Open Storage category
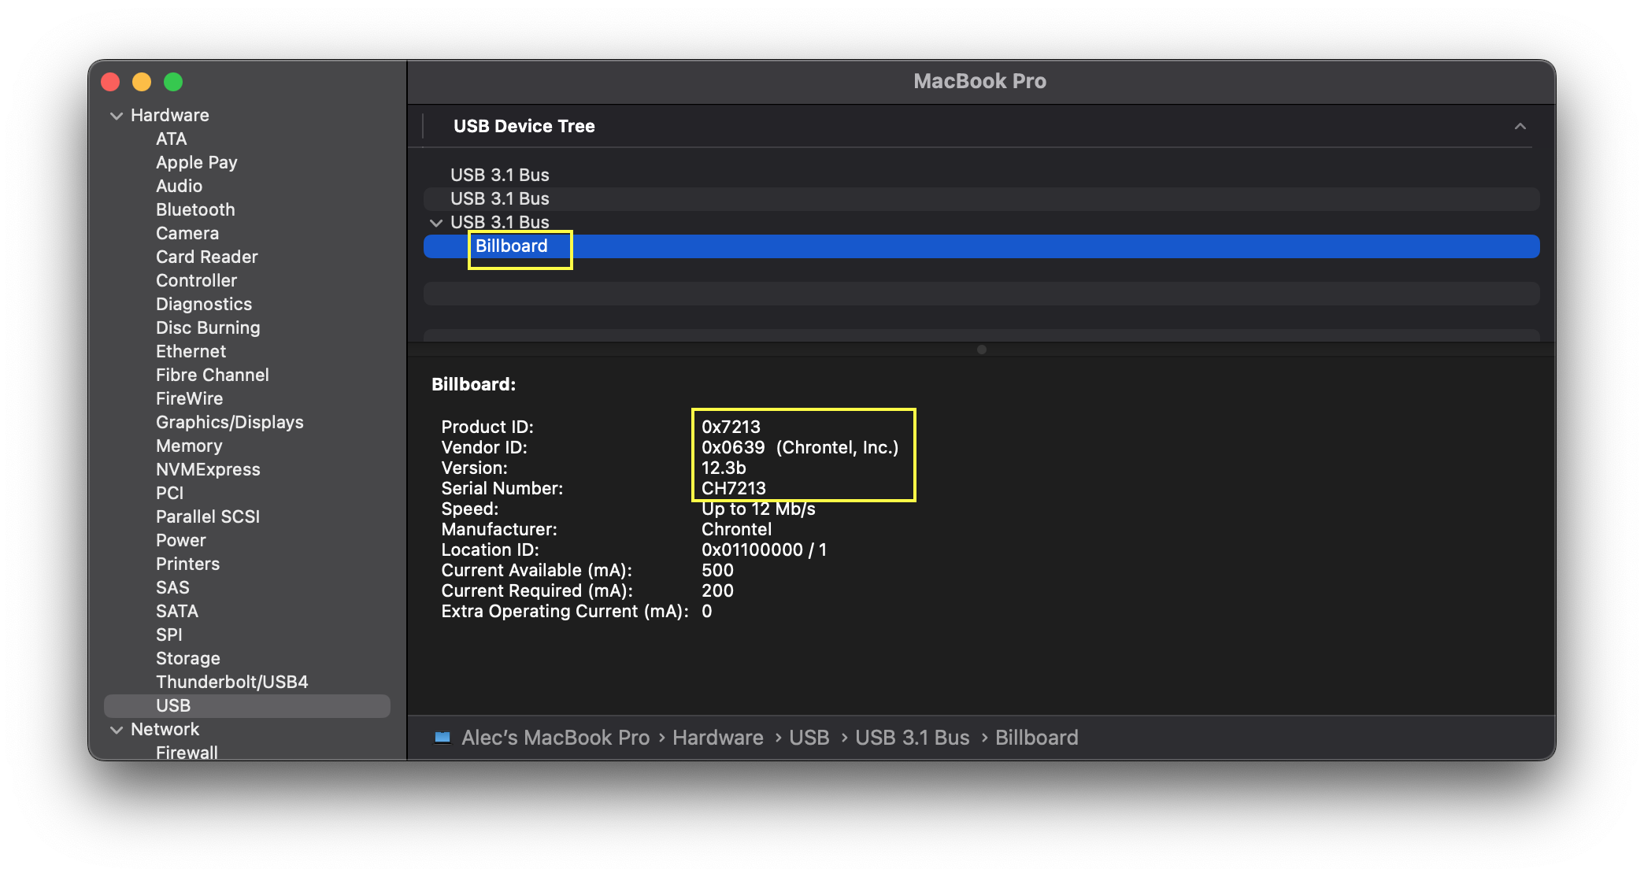 point(188,659)
